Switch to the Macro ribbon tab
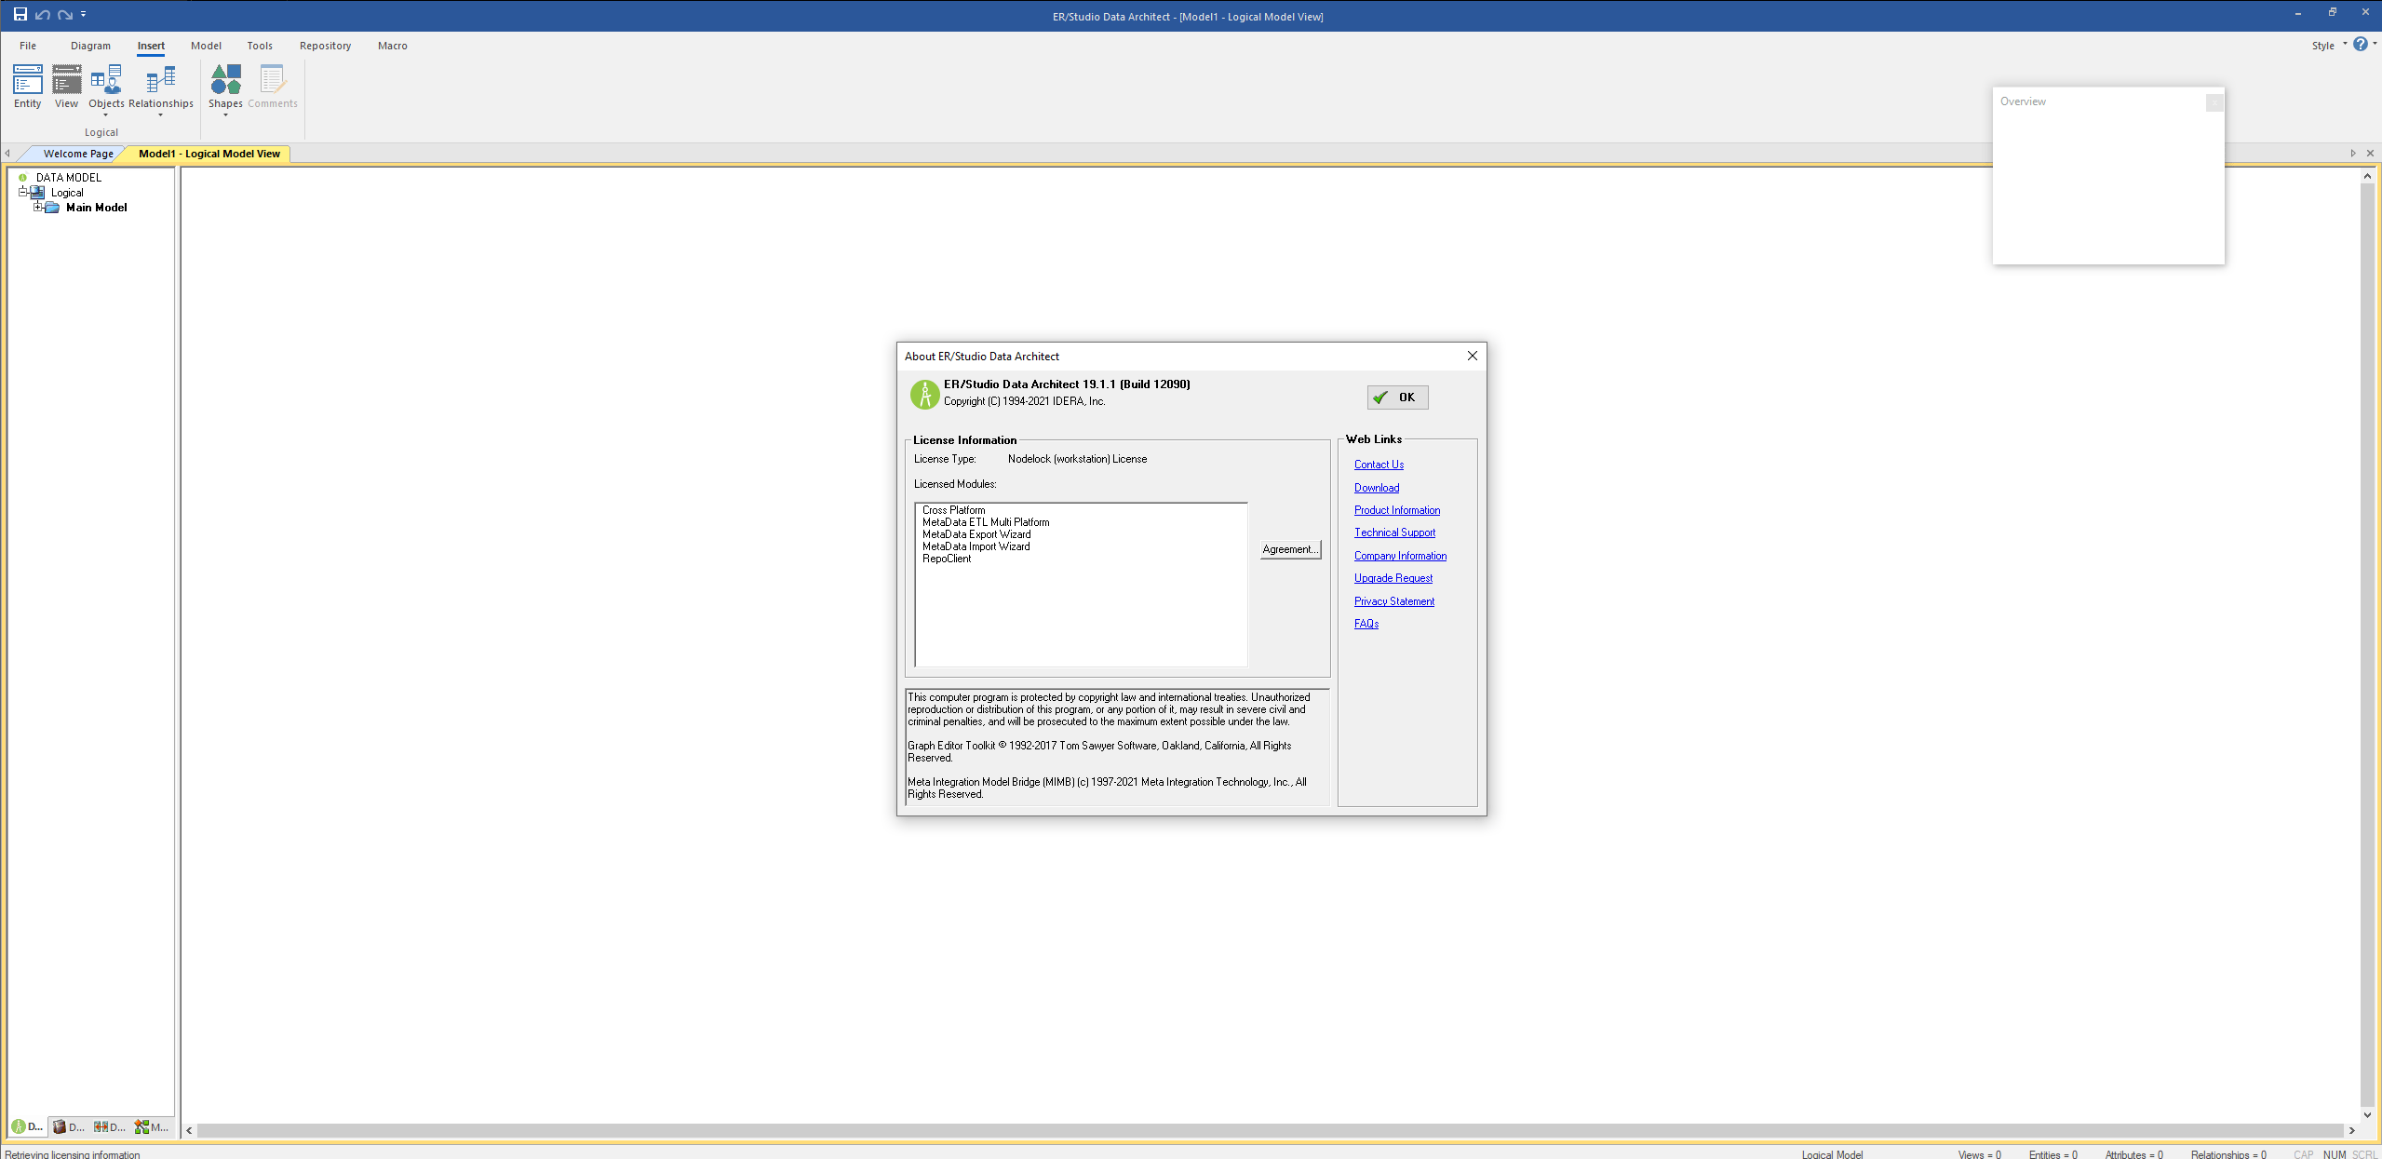Image resolution: width=2382 pixels, height=1159 pixels. 392,46
